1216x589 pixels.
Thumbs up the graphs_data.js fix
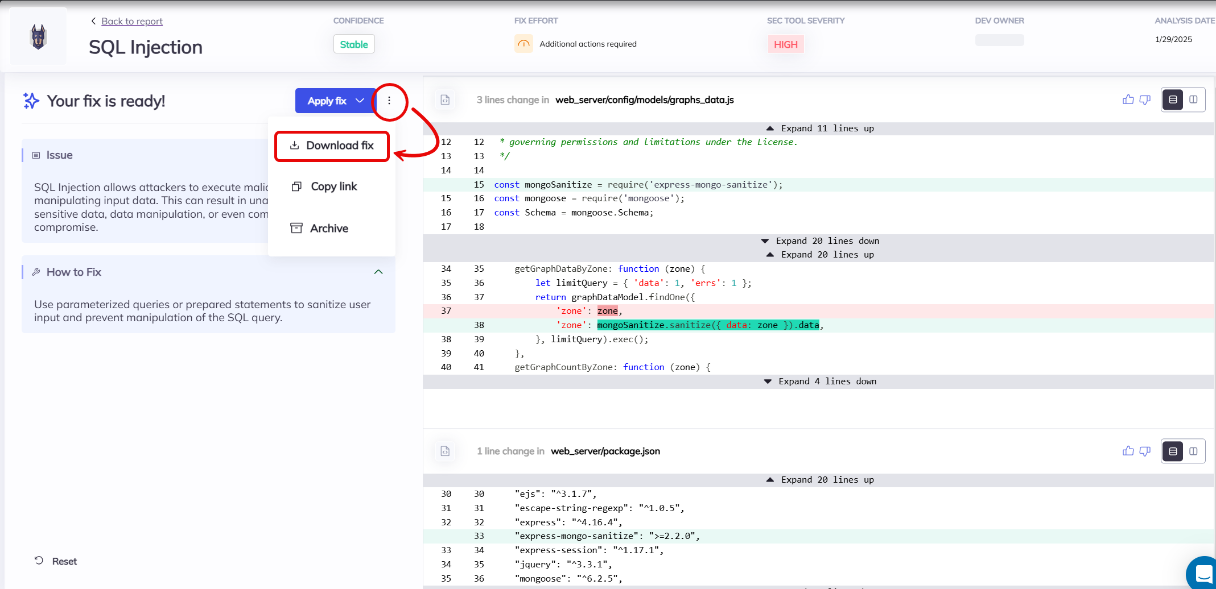tap(1128, 100)
